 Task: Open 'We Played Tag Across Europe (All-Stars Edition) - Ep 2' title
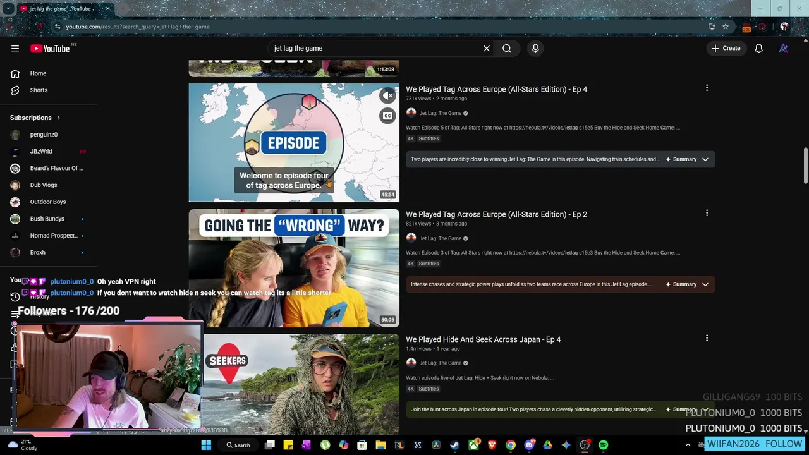point(496,214)
